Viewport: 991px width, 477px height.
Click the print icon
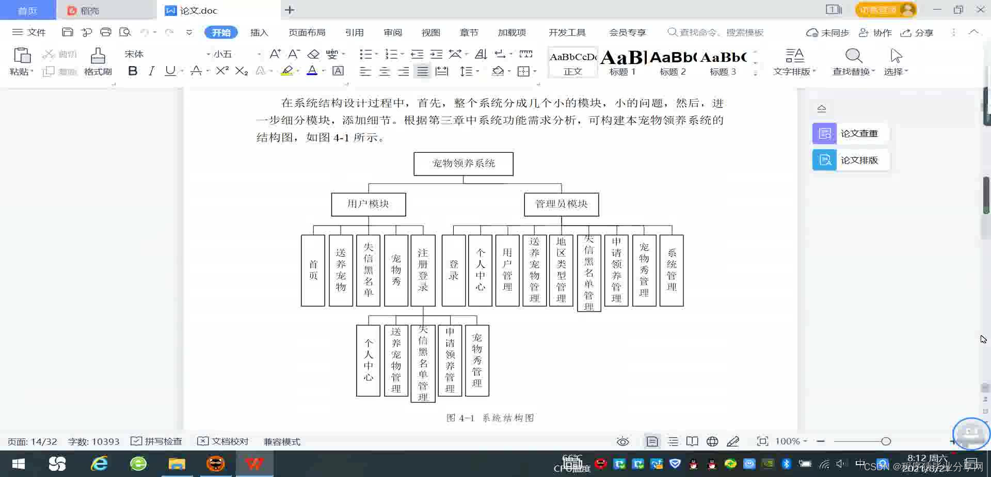click(106, 32)
